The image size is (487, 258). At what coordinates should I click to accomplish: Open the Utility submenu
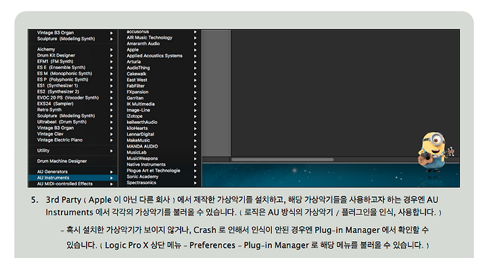(73, 151)
